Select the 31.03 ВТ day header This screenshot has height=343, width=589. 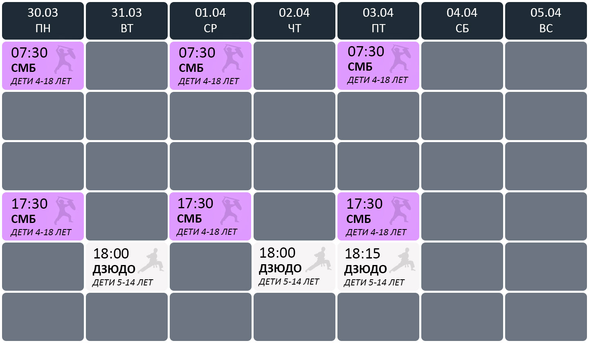(x=127, y=20)
